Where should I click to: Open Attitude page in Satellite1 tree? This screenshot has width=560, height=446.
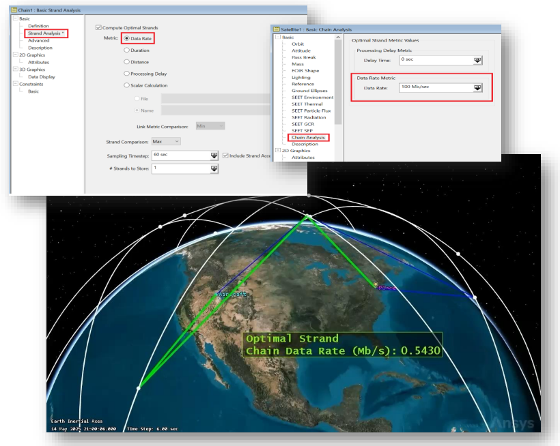click(x=301, y=50)
